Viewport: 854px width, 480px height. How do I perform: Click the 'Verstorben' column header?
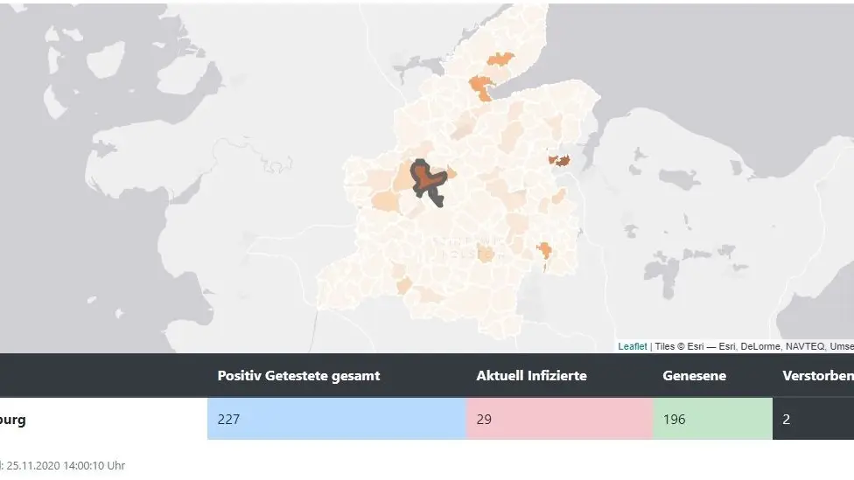pos(817,376)
